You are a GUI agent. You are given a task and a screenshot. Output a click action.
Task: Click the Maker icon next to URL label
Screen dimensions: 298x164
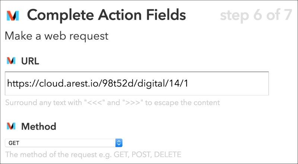[11, 61]
